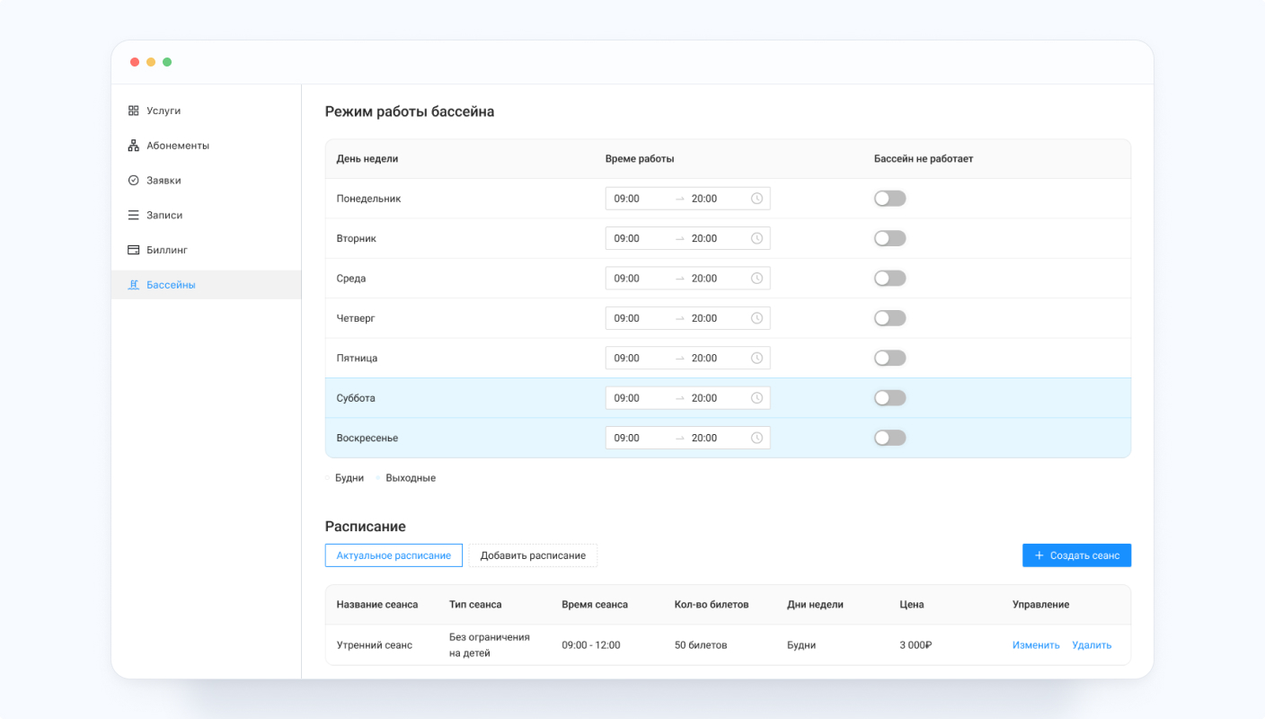Click the clock icon in Суббота row
The width and height of the screenshot is (1265, 719).
coord(756,398)
